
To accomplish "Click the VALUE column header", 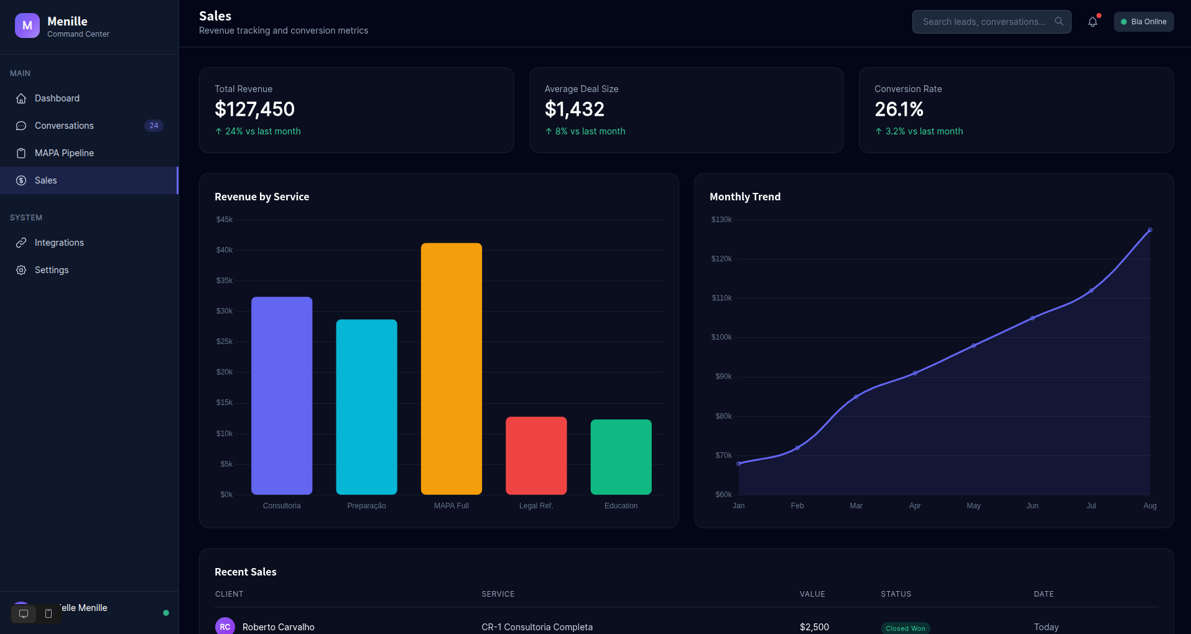I will click(x=812, y=594).
